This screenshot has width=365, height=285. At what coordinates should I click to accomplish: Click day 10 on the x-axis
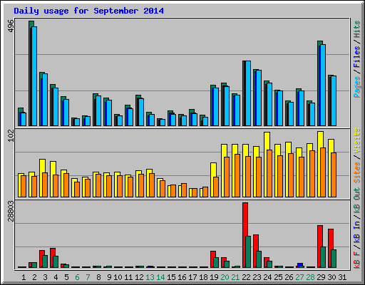[x=118, y=277]
